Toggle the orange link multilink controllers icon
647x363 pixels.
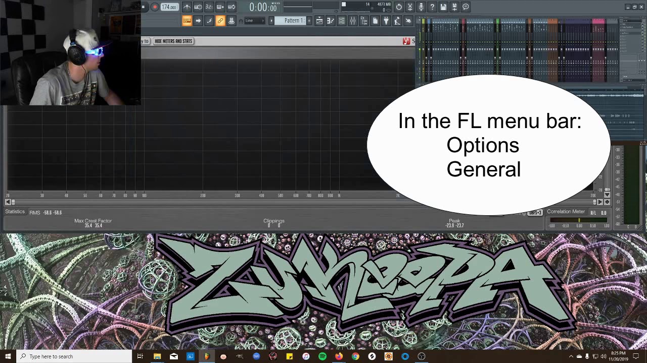click(x=220, y=21)
